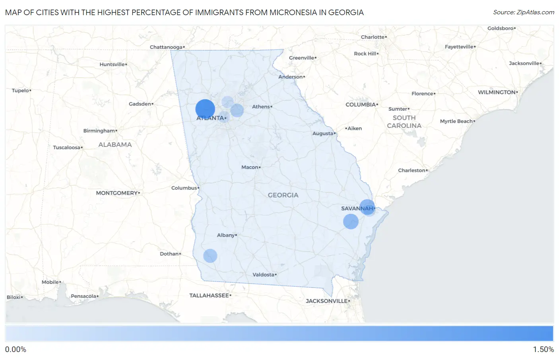Click the WILMINGTON city label

click(497, 92)
